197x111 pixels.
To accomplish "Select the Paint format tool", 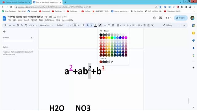I will pos(26,25).
